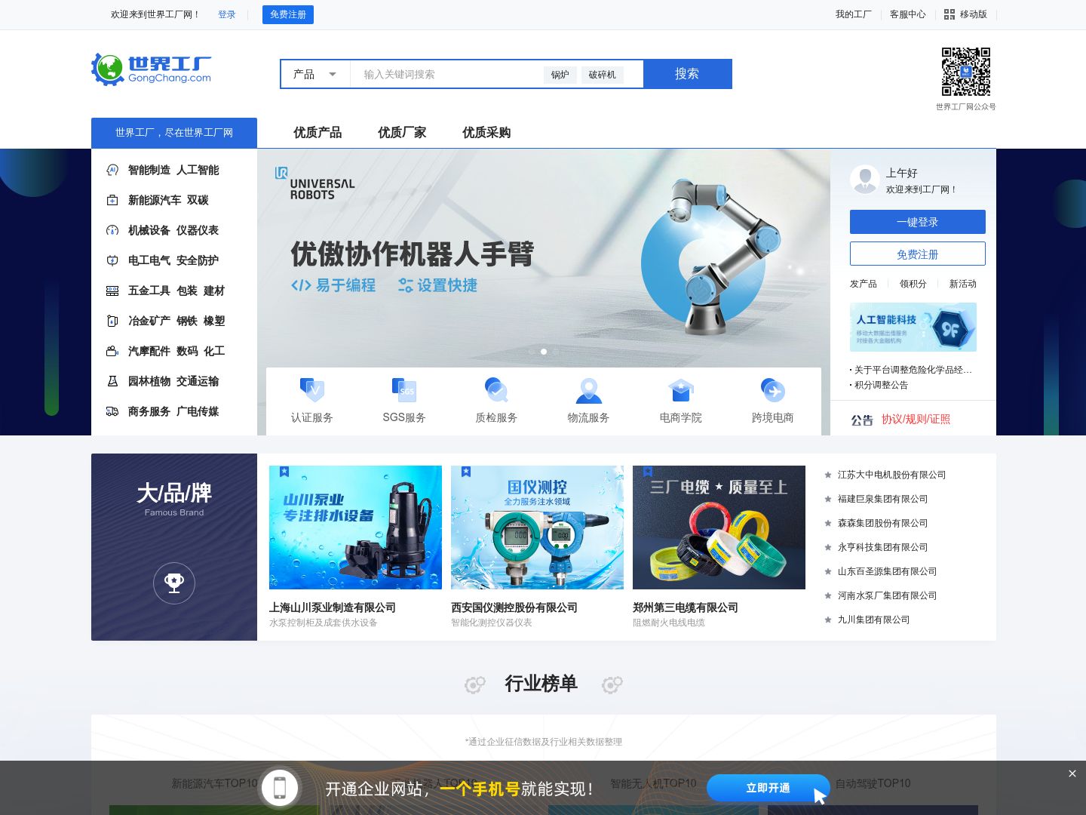Click the trophy icon under 大/品/牌
This screenshot has width=1086, height=815.
click(174, 583)
